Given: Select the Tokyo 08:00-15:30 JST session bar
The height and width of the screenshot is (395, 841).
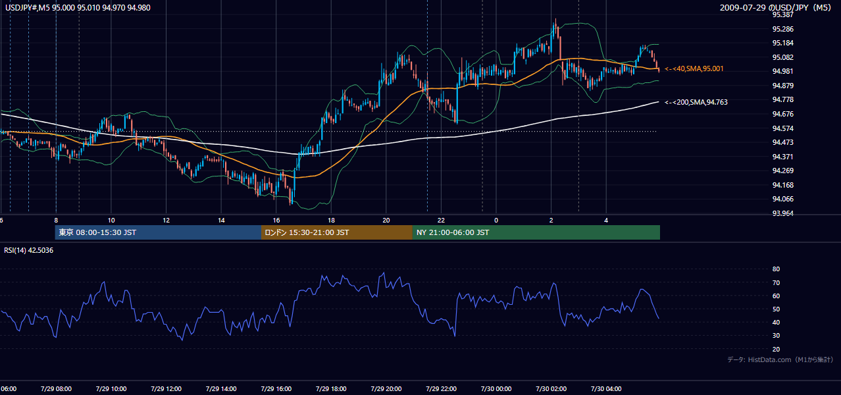Looking at the screenshot, I should click(x=158, y=232).
